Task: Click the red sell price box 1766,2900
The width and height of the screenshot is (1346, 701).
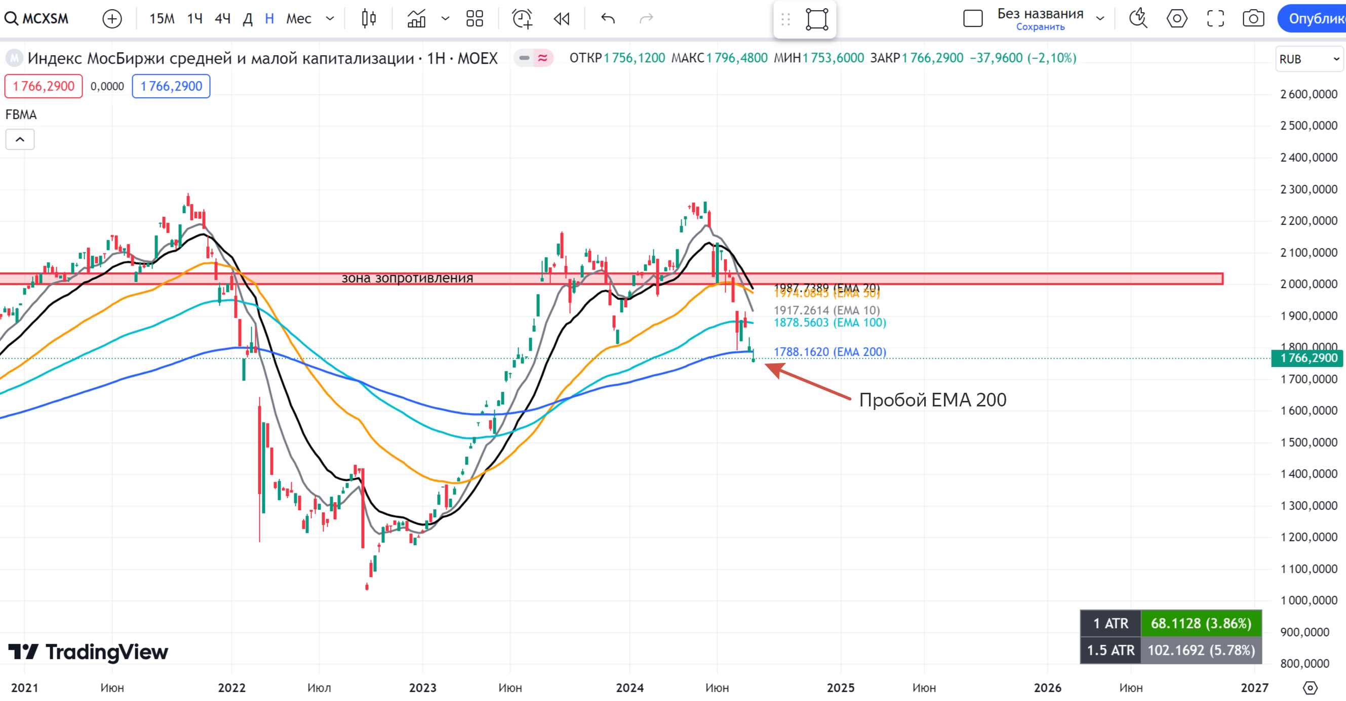Action: [x=44, y=86]
